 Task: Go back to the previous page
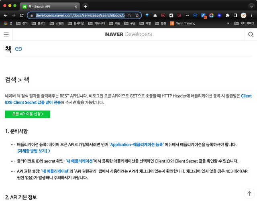[6, 15]
